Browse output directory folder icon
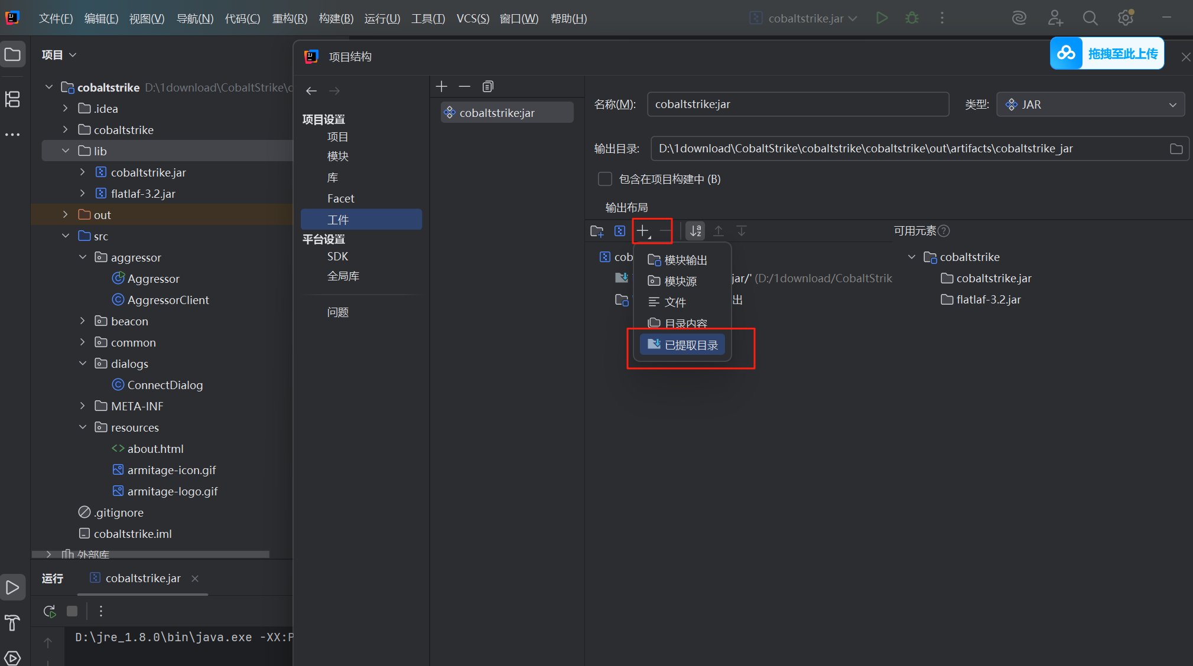This screenshot has width=1193, height=666. click(1176, 149)
